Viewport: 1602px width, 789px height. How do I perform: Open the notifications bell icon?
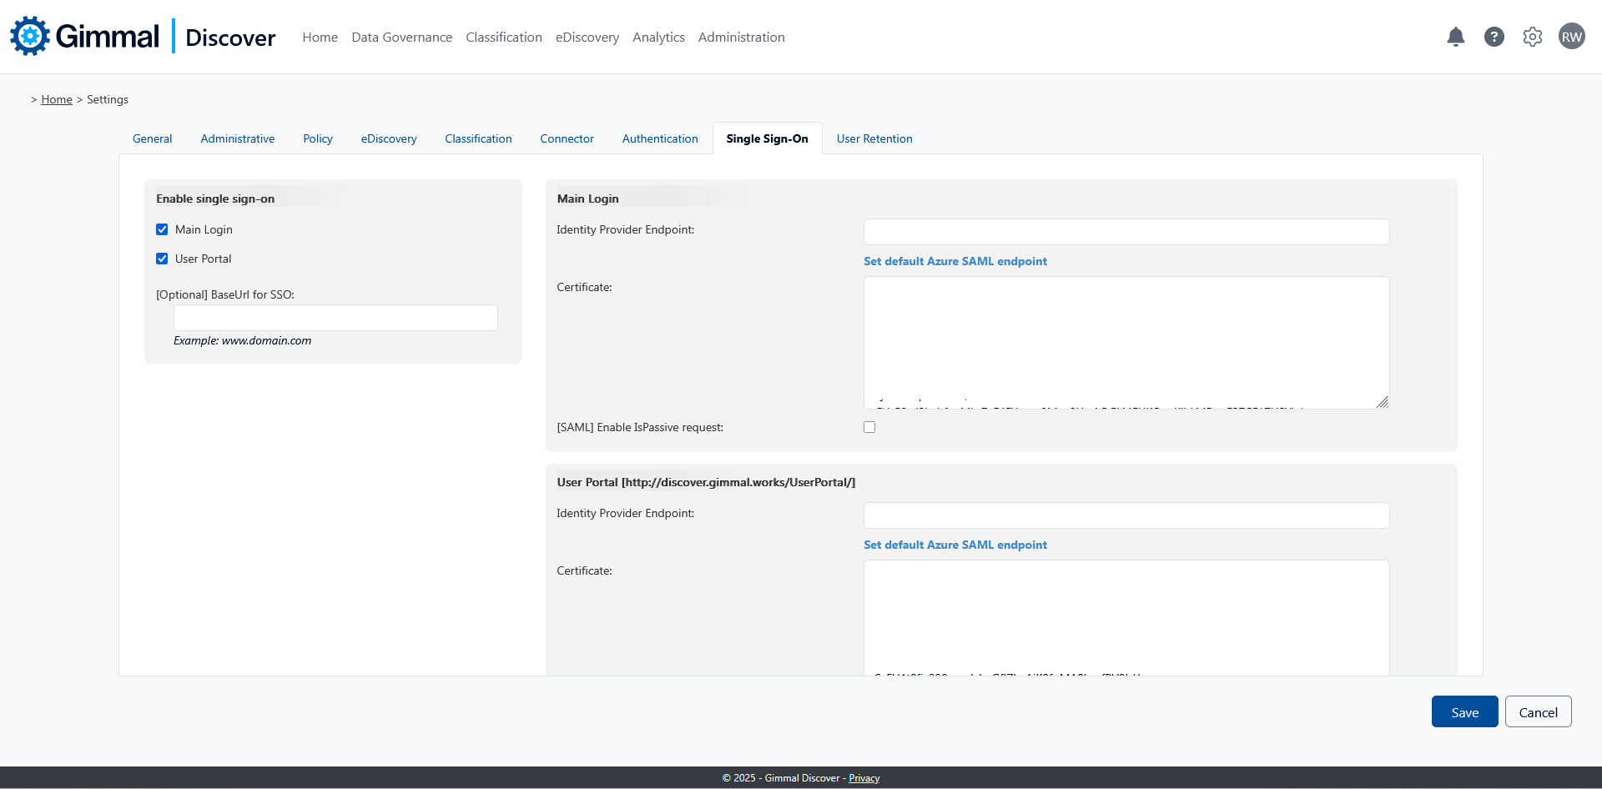(x=1455, y=37)
